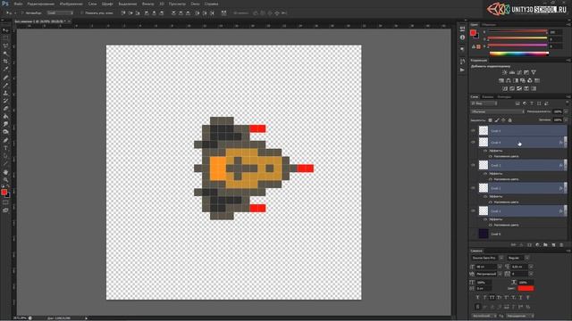Select the Clone Stamp tool
This screenshot has height=321, width=572.
tap(5, 93)
